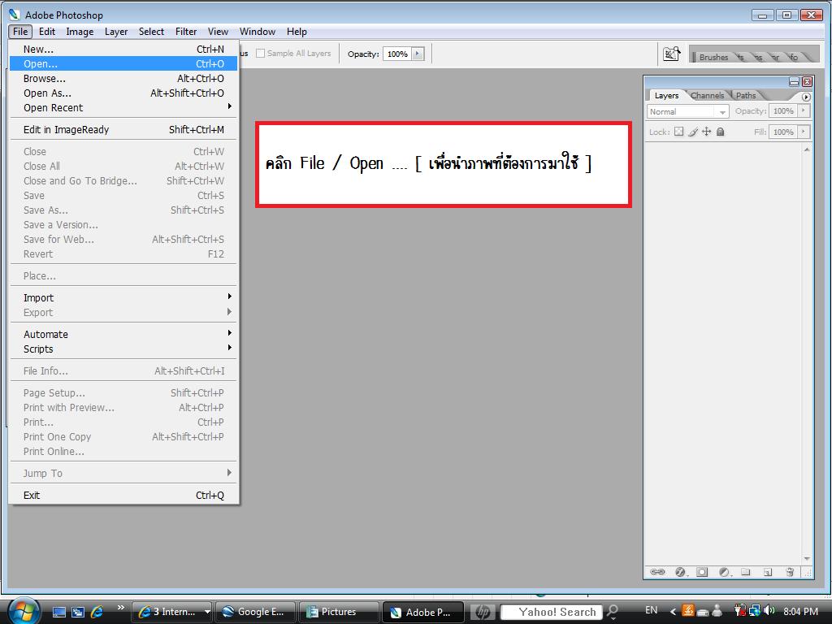Create a new layer in Layers panel
This screenshot has height=624, width=832.
[767, 571]
